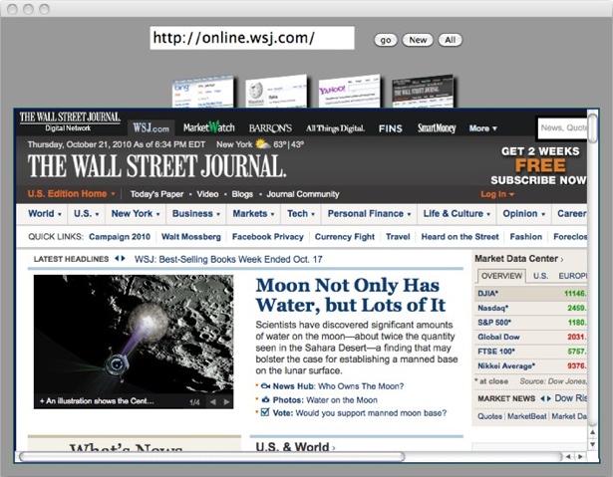This screenshot has height=477, width=613.
Task: Expand the Business section menu
Action: 196,214
